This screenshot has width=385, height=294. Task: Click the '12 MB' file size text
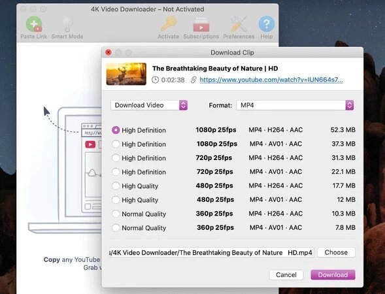click(346, 200)
